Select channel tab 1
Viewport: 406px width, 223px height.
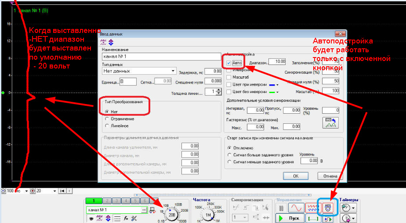point(94,201)
